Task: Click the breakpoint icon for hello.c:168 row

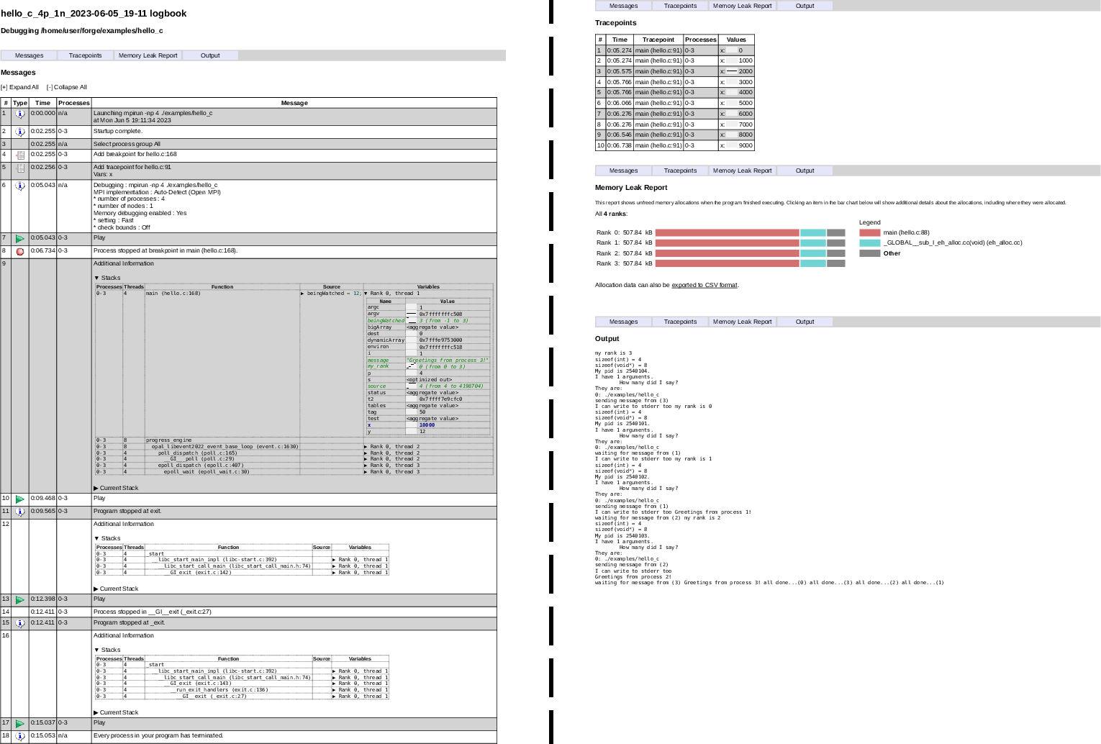Action: [20, 154]
